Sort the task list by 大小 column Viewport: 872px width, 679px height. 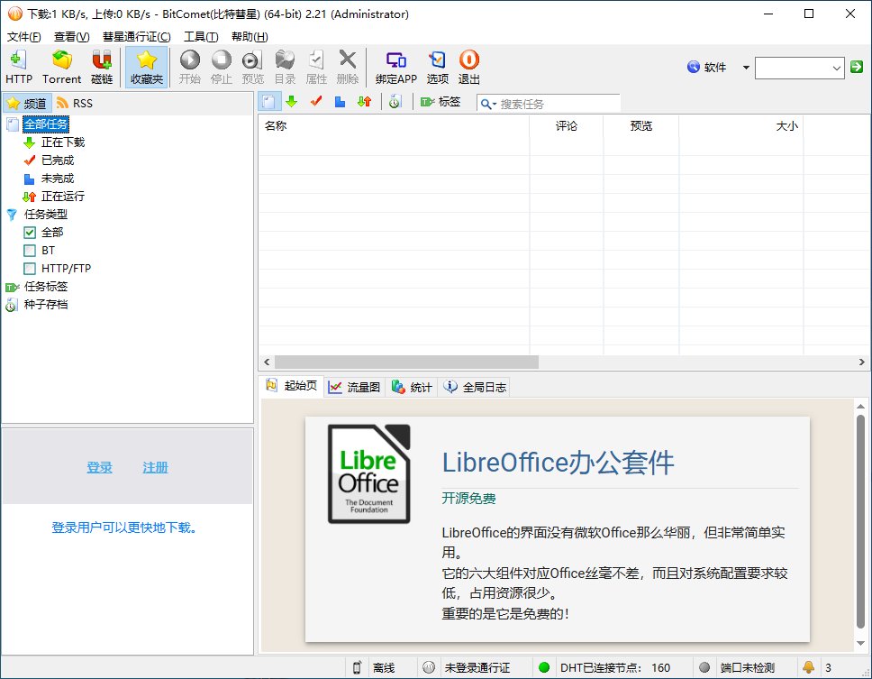click(740, 125)
